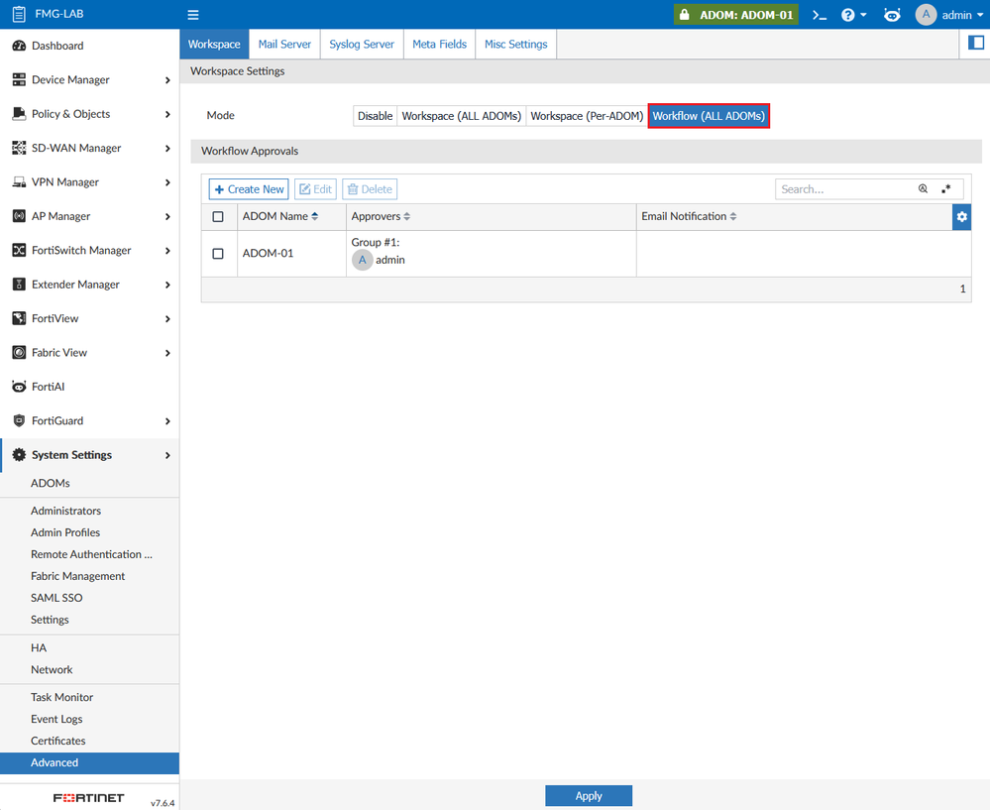The image size is (990, 810).
Task: Check the select-all header checkbox
Action: (x=218, y=217)
